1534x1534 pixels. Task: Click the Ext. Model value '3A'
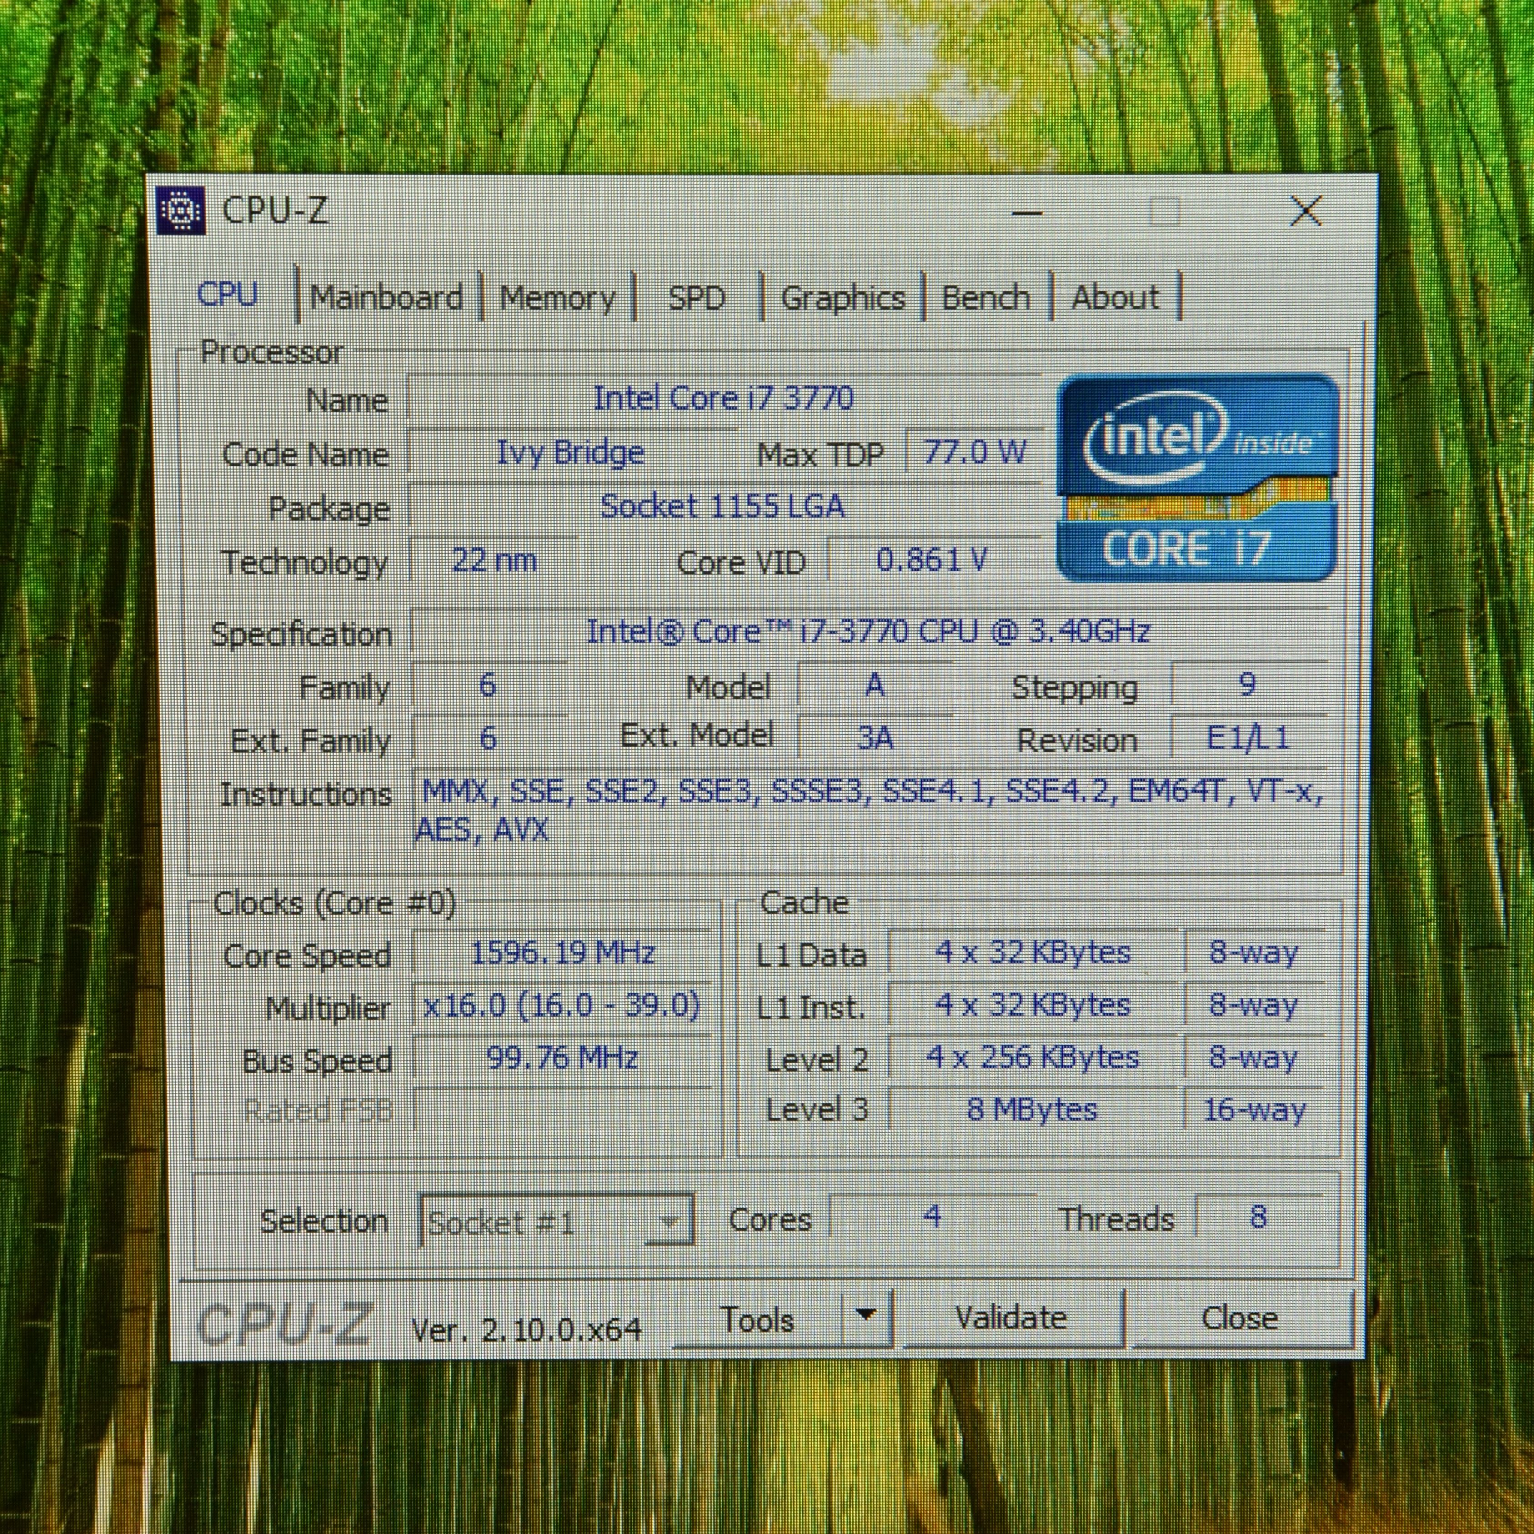(x=875, y=738)
